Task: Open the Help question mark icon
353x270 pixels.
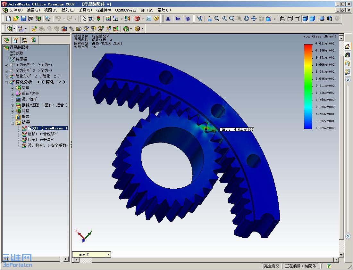Action: pyautogui.click(x=156, y=19)
